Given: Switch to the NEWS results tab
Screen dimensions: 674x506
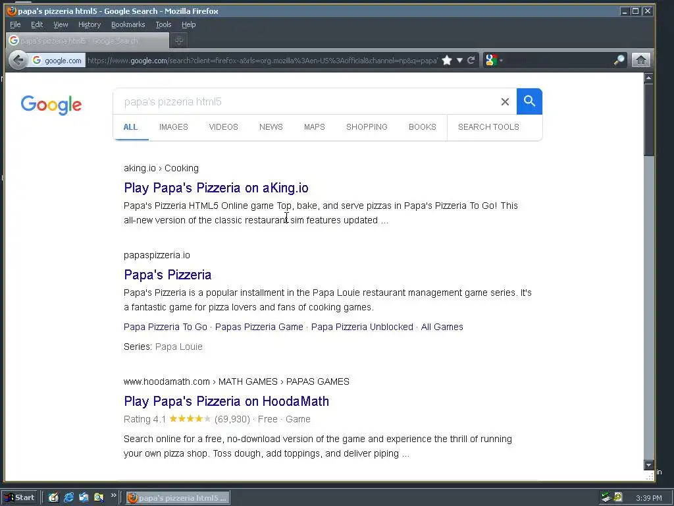Looking at the screenshot, I should 271,127.
